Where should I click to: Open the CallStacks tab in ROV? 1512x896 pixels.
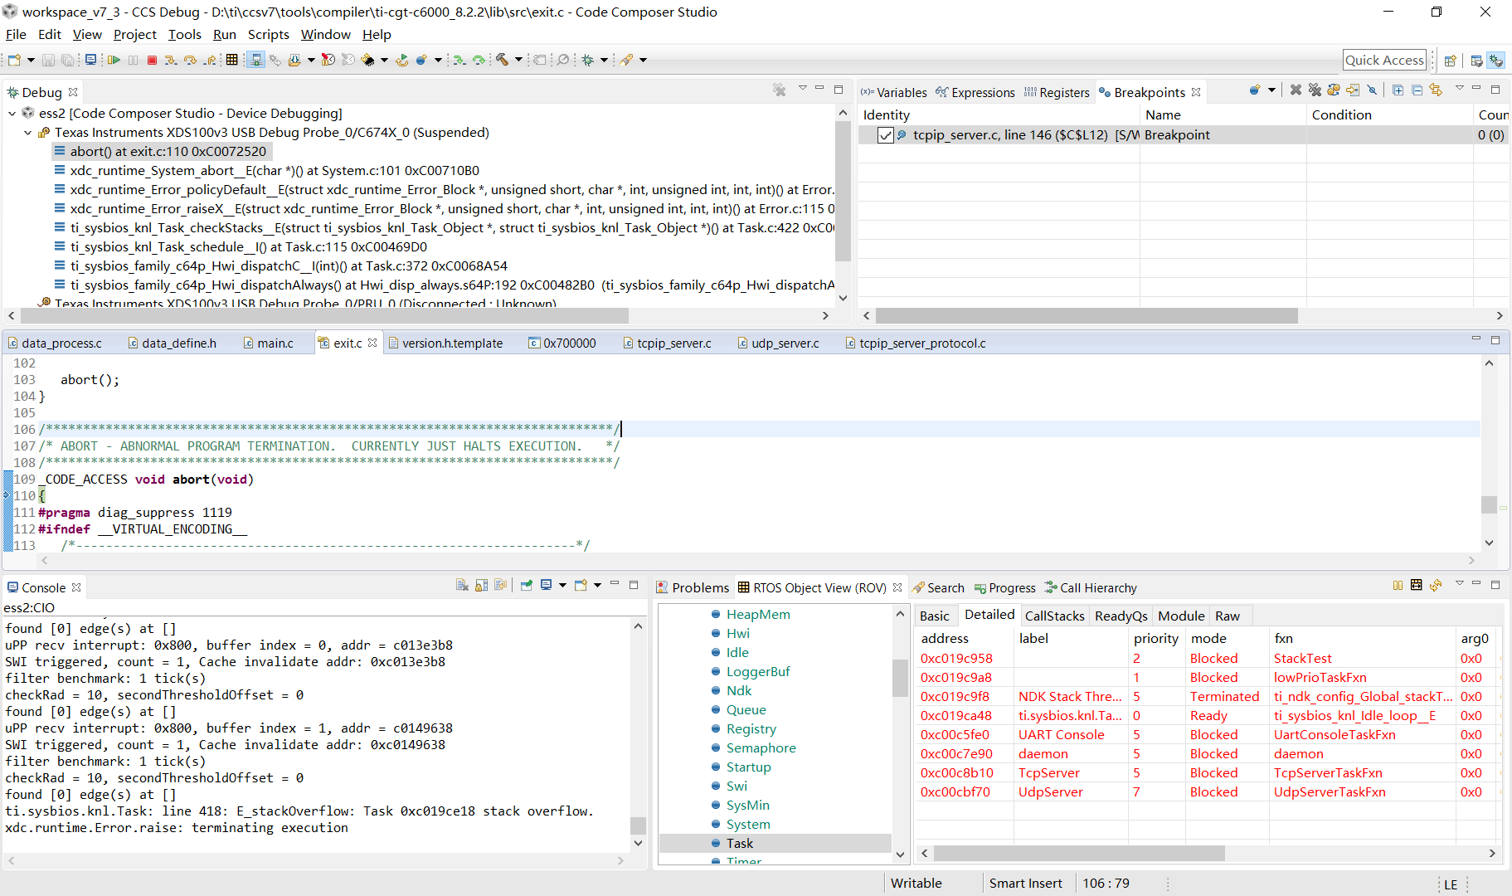1054,616
